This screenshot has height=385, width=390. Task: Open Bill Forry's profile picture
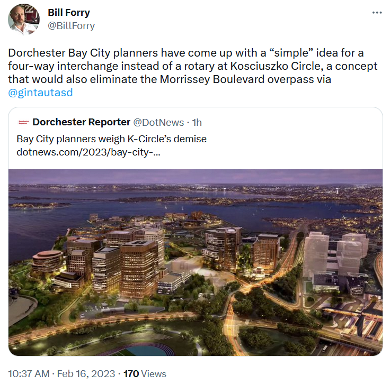[x=24, y=19]
